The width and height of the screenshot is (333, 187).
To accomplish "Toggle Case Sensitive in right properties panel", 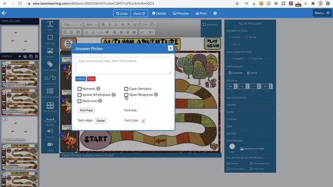I will click(x=228, y=169).
